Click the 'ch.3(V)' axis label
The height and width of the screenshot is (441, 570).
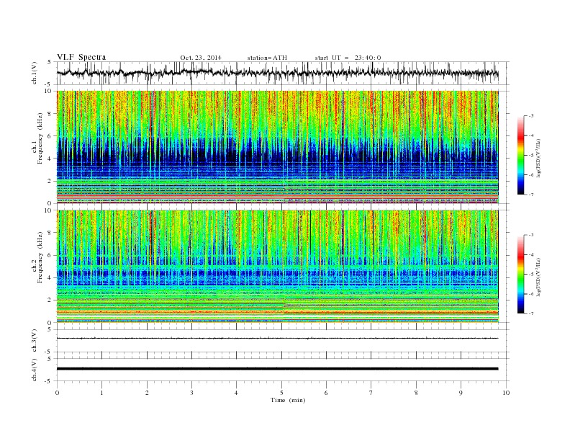(x=35, y=341)
